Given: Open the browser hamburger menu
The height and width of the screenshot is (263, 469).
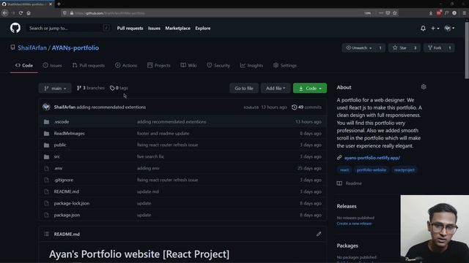Looking at the screenshot, I should click(x=464, y=13).
